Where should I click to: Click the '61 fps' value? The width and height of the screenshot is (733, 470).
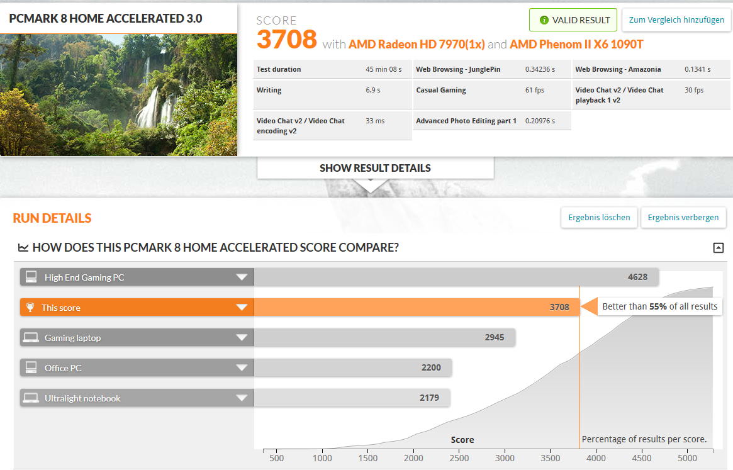tap(535, 90)
